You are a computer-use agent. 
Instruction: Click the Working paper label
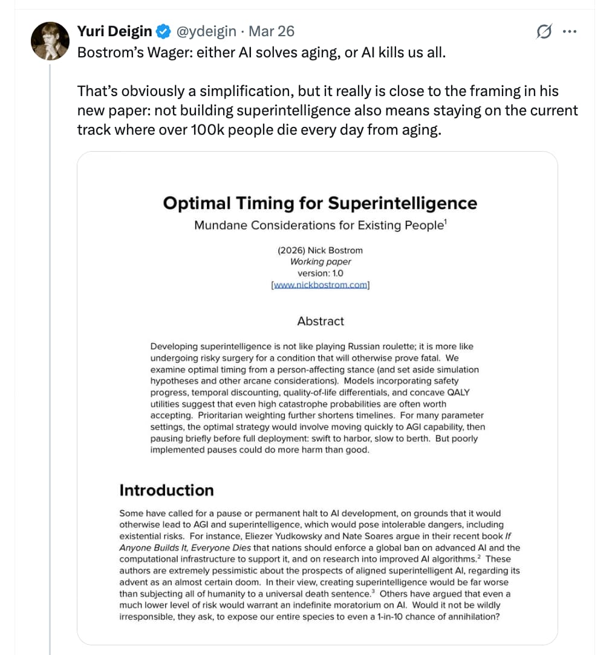click(321, 262)
